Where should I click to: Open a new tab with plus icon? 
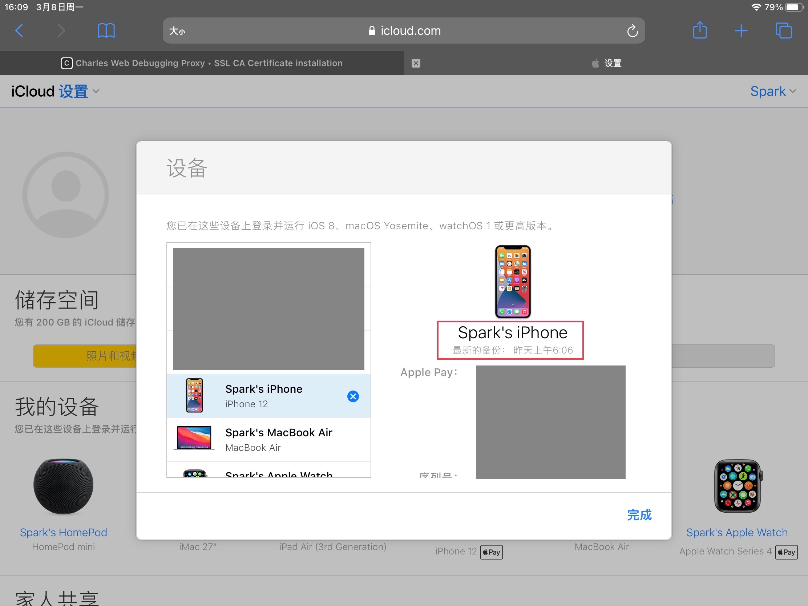741,31
